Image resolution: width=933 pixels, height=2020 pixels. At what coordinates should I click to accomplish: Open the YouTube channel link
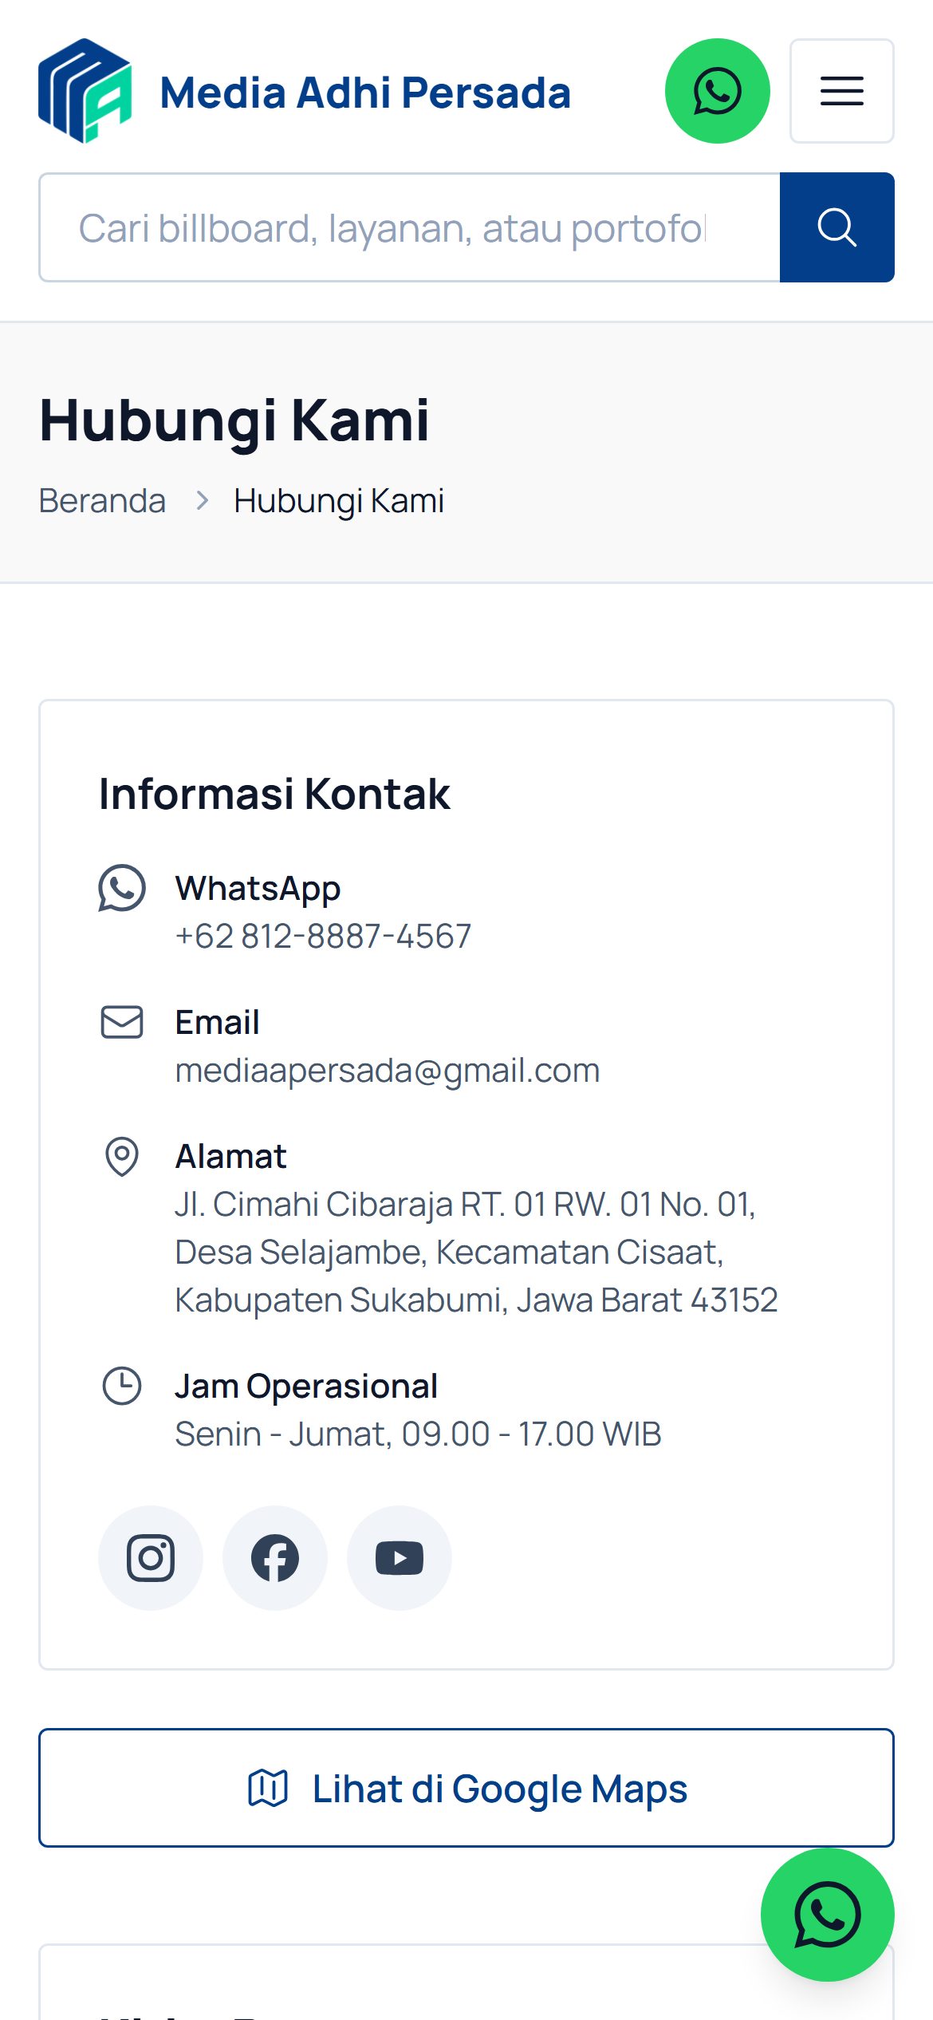[400, 1558]
